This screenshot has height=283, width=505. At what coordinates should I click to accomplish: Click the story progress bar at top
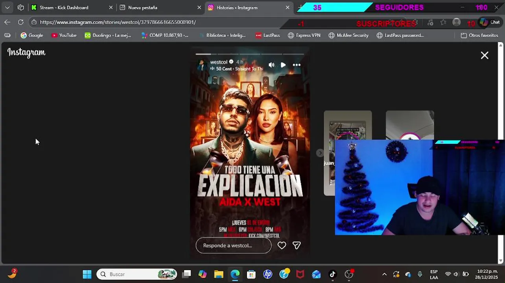pos(250,54)
